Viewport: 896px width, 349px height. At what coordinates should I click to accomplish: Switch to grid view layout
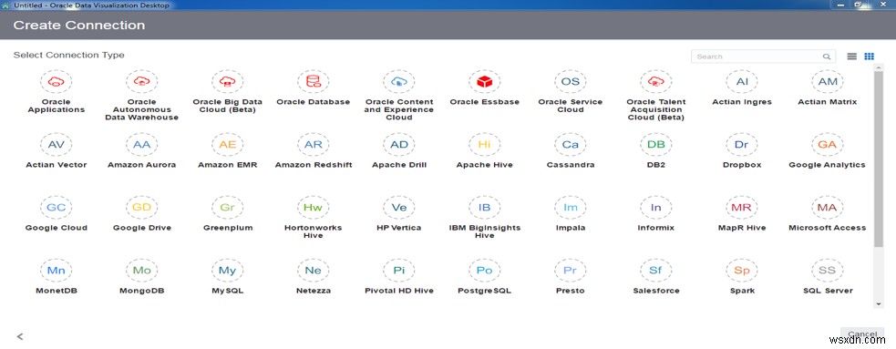pos(870,56)
